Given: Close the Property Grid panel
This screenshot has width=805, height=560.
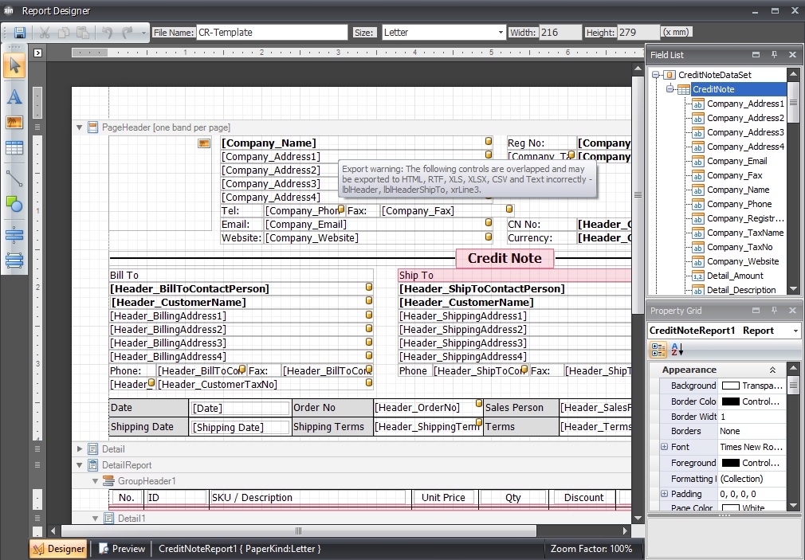Looking at the screenshot, I should point(793,310).
